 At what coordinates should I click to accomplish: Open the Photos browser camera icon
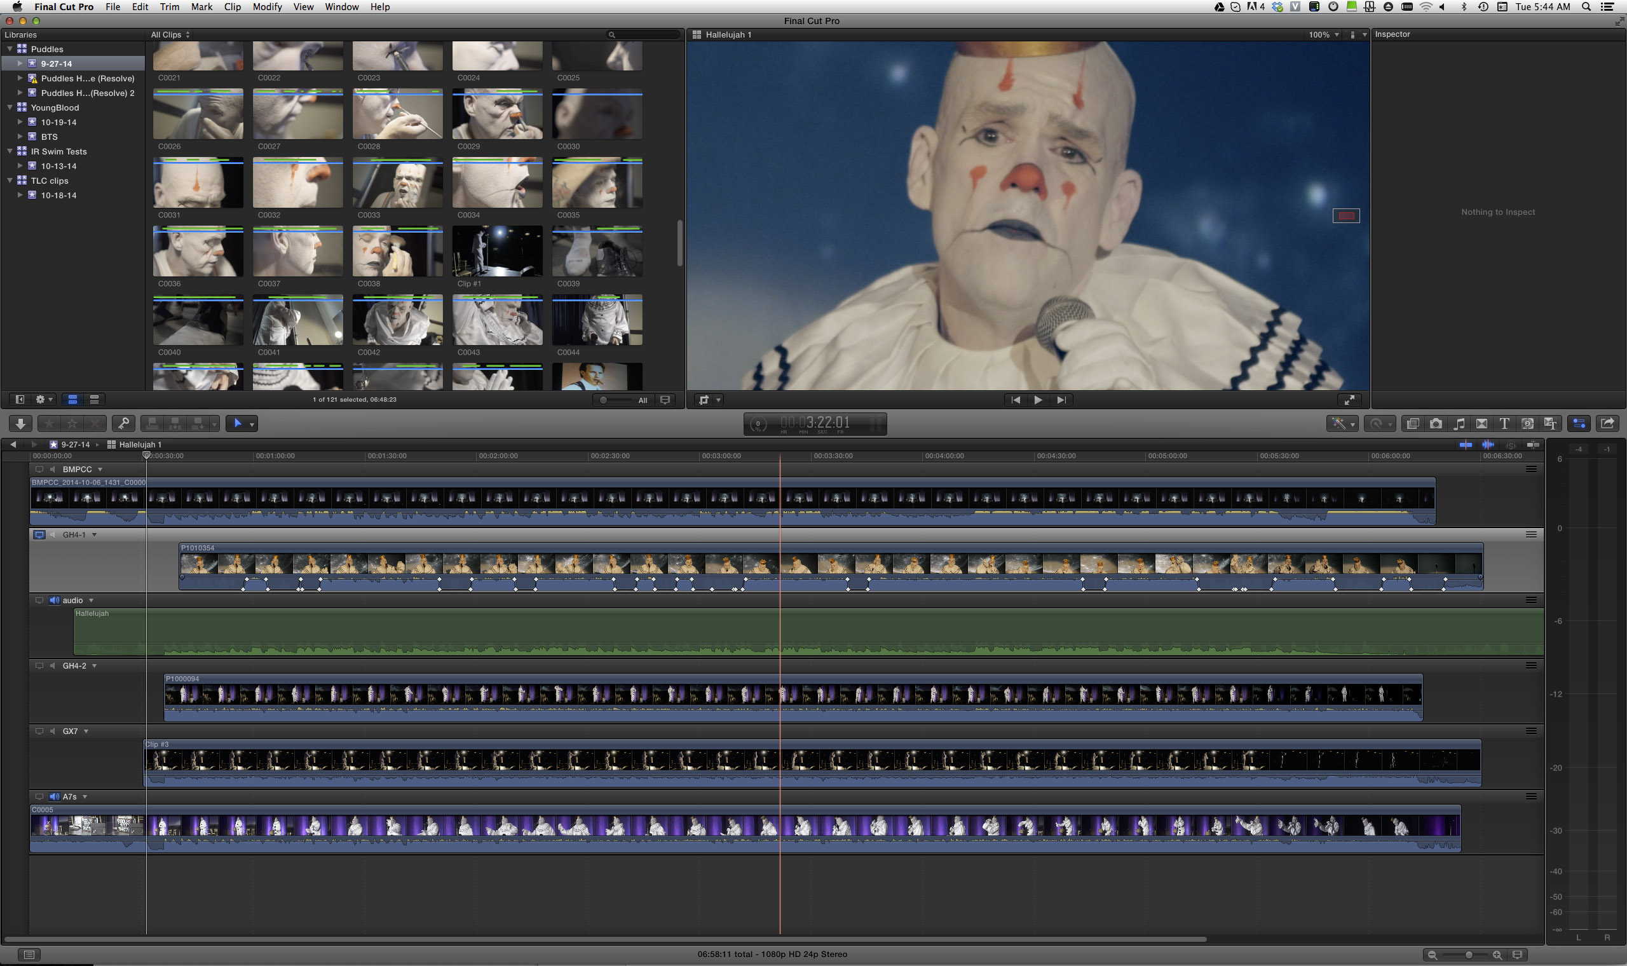(1436, 424)
